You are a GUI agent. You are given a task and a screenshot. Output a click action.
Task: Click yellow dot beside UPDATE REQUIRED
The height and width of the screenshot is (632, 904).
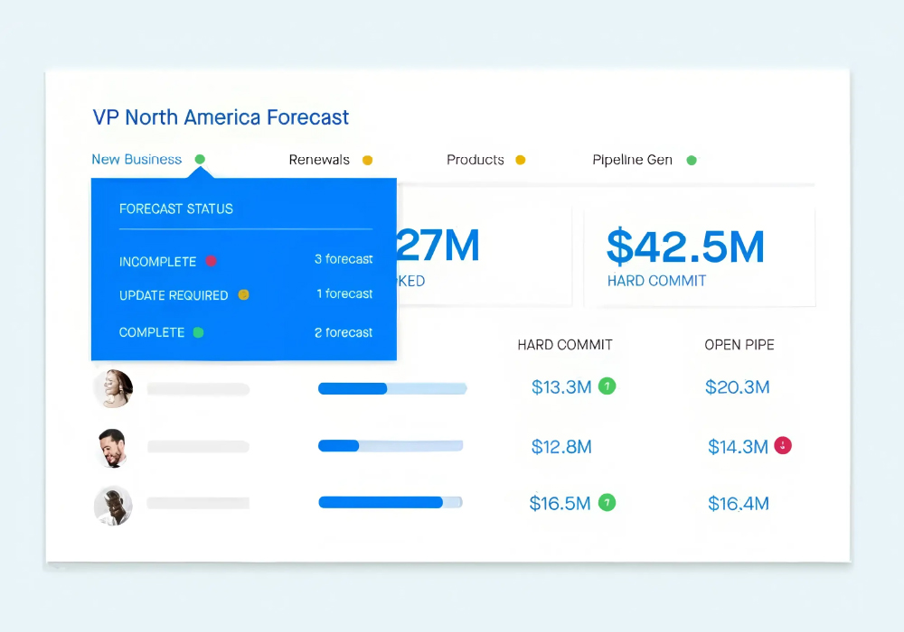(243, 295)
